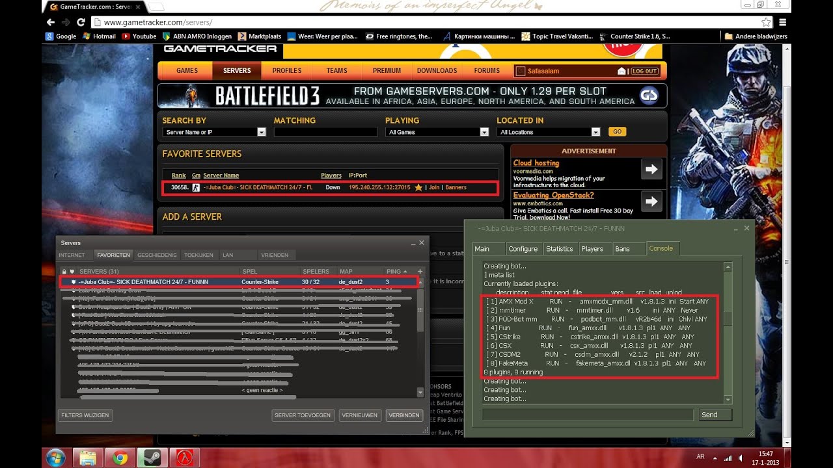833x468 pixels.
Task: Click the volume icon in system tray
Action: point(741,458)
